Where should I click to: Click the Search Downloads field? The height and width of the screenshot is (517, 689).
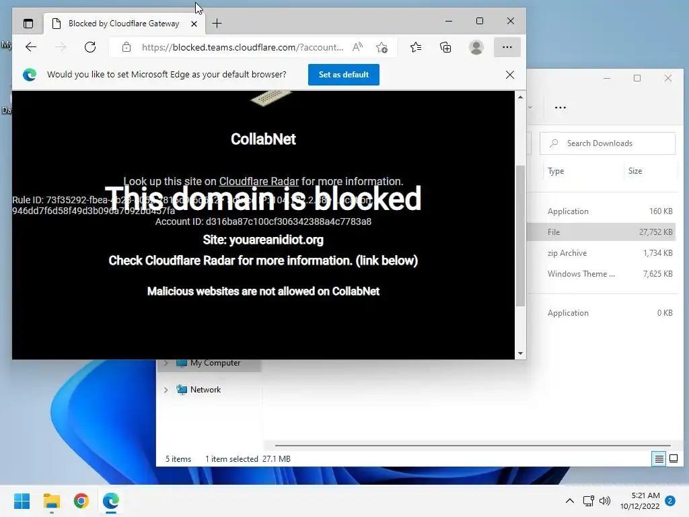[608, 143]
